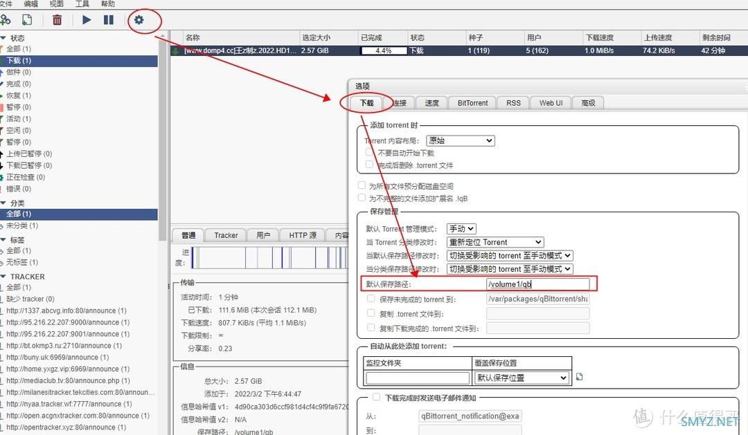The height and width of the screenshot is (435, 748).
Task: Select 做种 (0) status filter
Action: point(79,72)
